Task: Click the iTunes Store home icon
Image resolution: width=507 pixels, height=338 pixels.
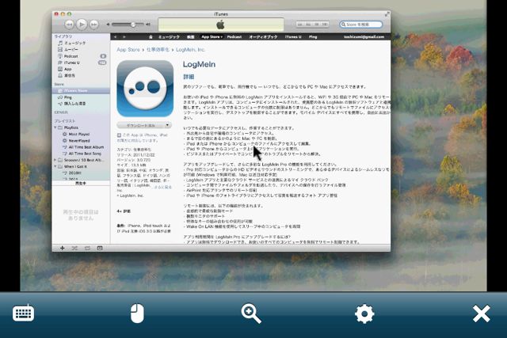Action: coord(151,37)
